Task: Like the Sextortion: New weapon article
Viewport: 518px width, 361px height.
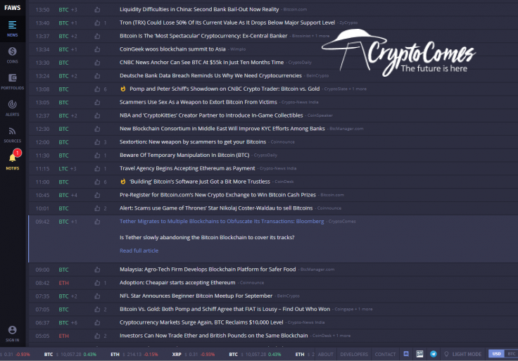Action: (x=97, y=142)
